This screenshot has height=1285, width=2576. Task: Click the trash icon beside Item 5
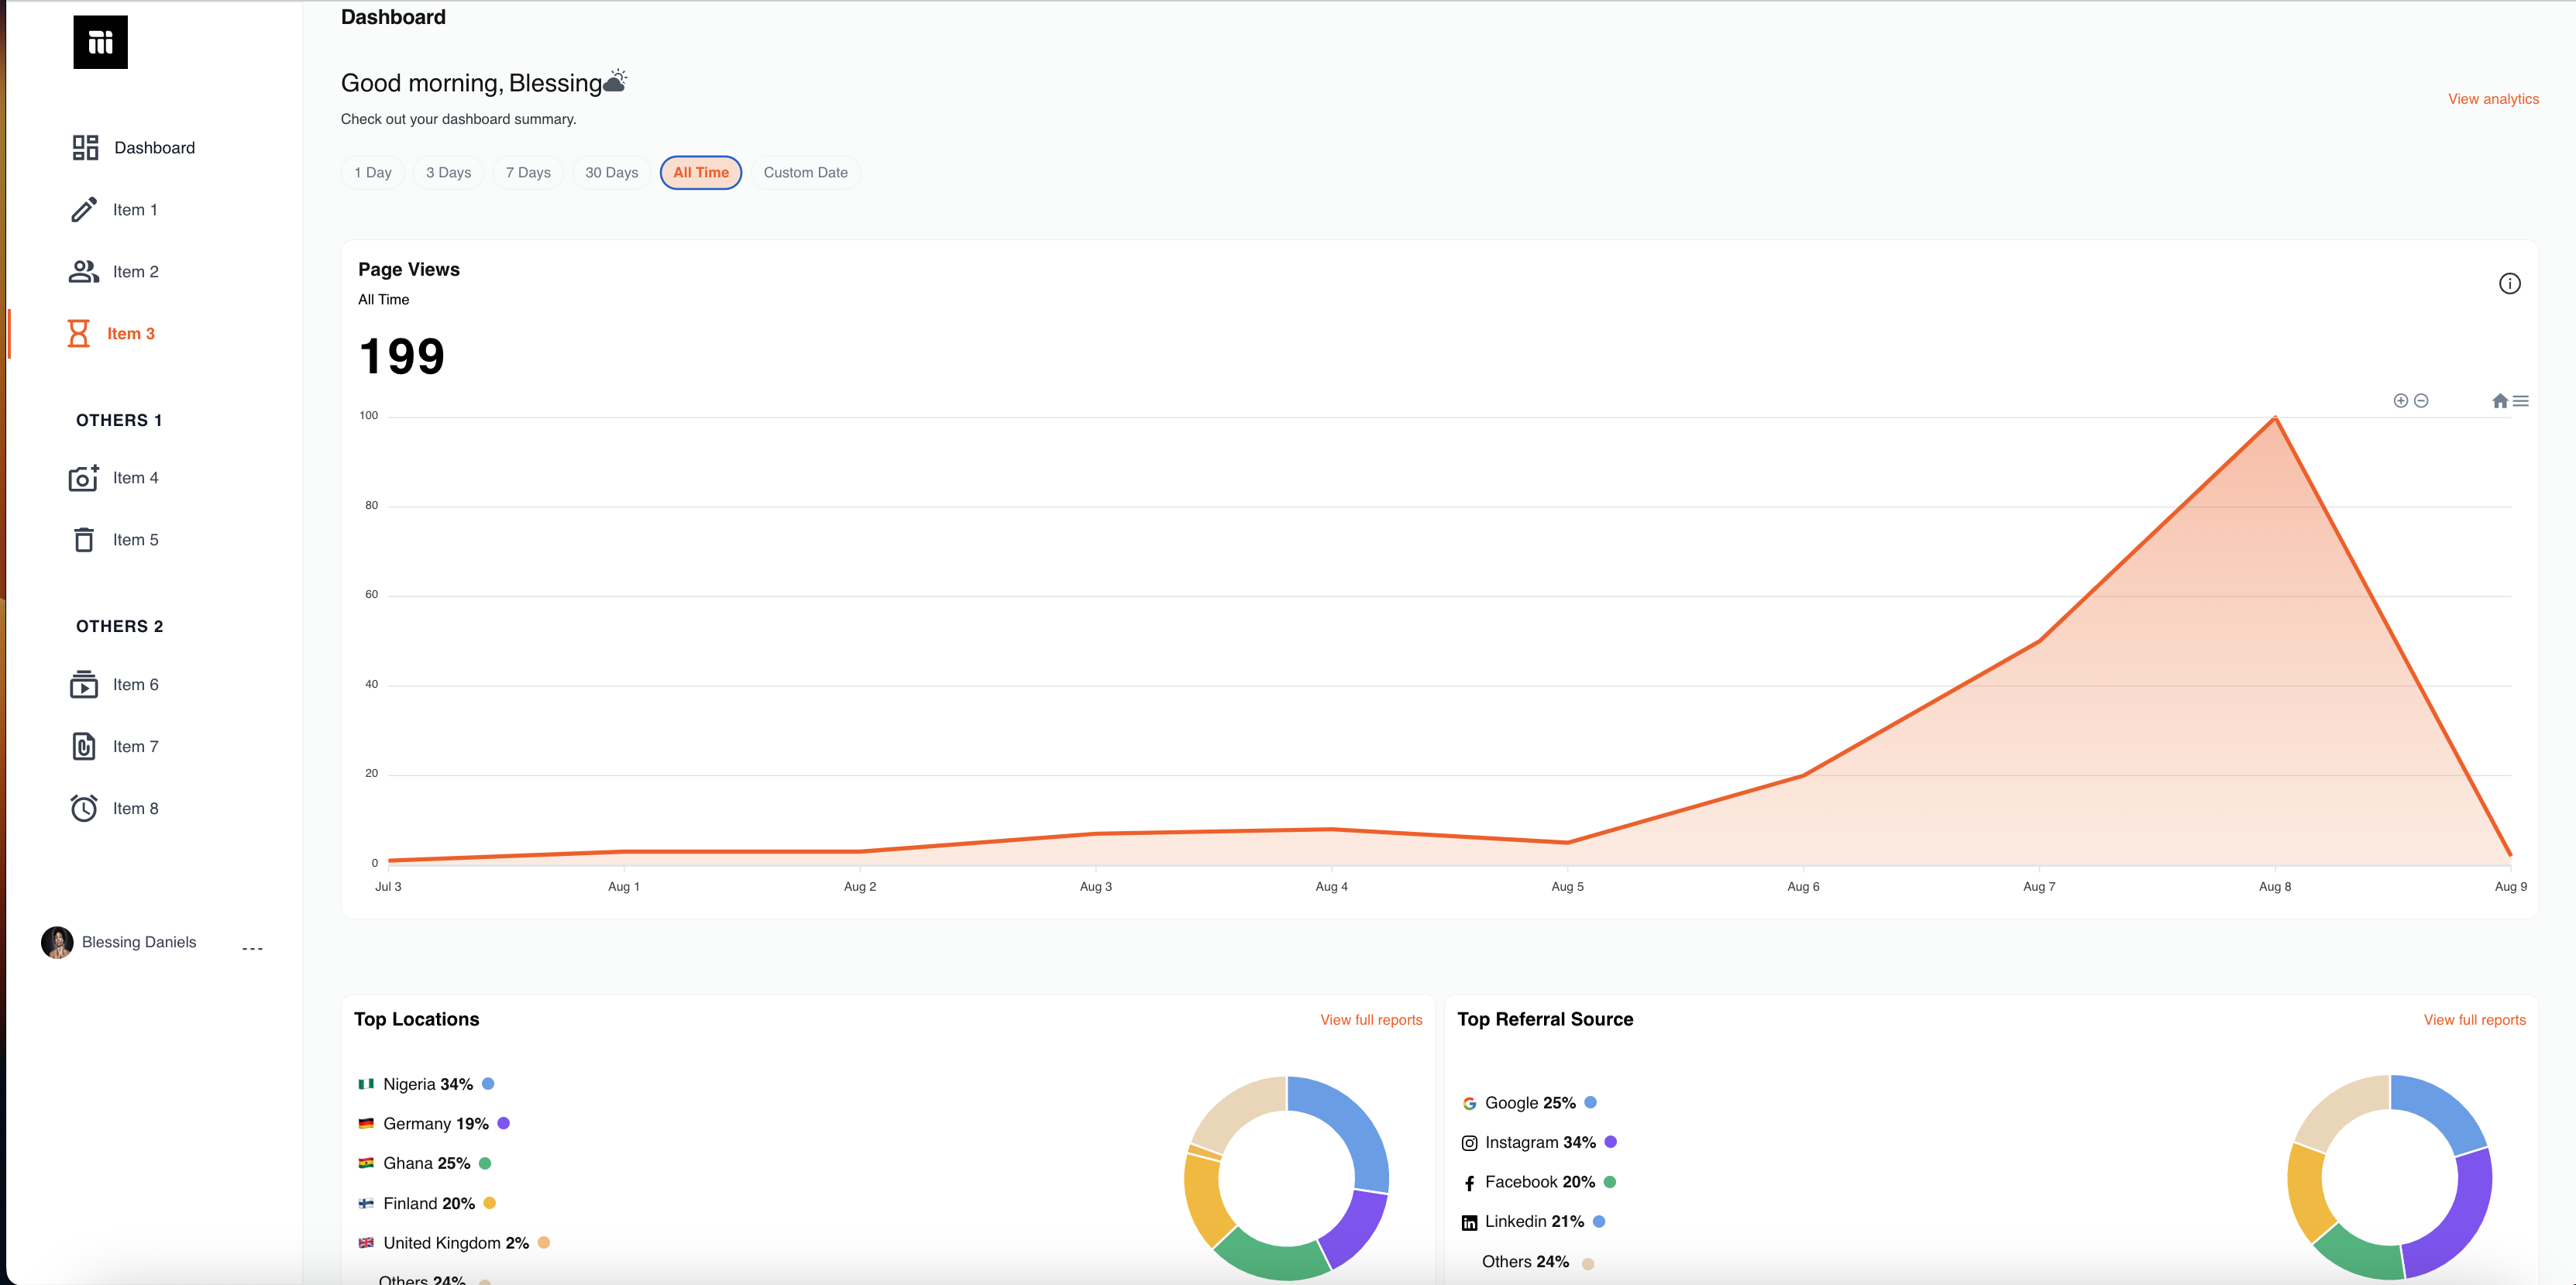point(84,539)
